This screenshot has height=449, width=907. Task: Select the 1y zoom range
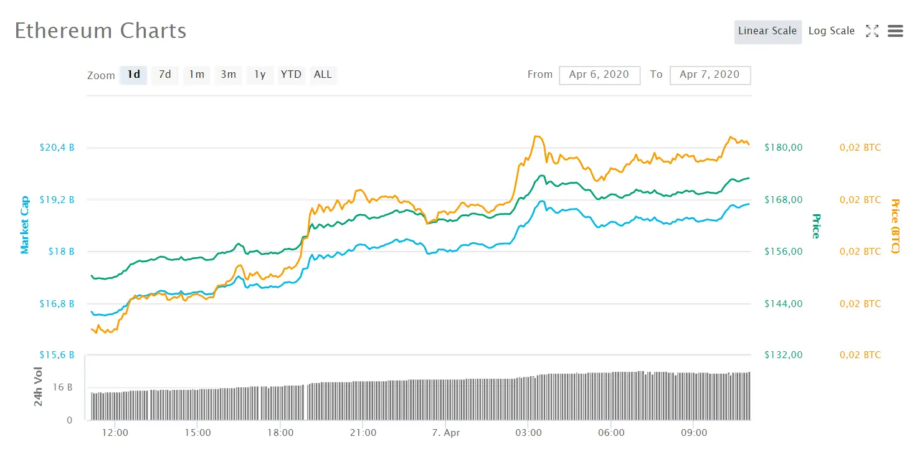pyautogui.click(x=260, y=75)
